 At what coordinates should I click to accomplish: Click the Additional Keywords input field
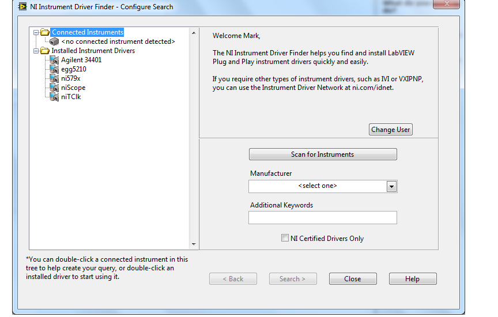323,218
